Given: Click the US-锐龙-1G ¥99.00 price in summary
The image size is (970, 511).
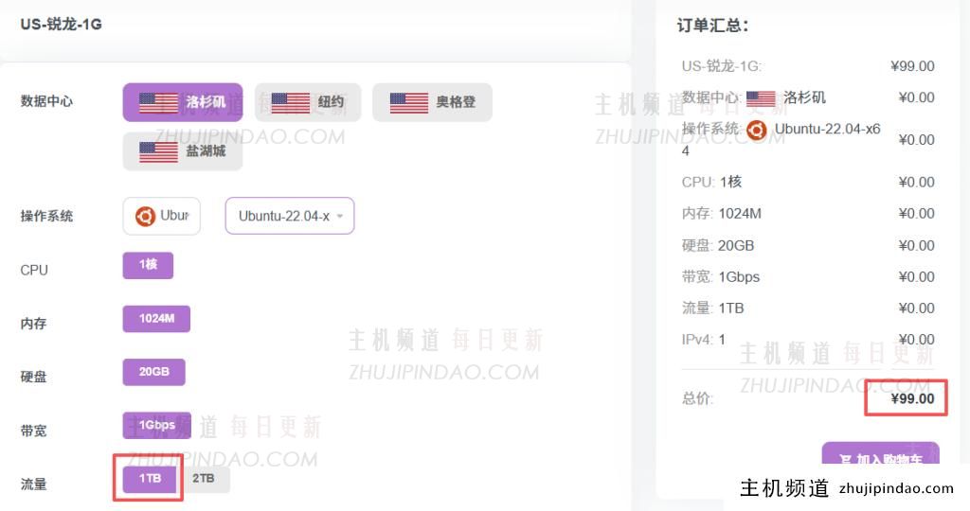Looking at the screenshot, I should coord(912,66).
